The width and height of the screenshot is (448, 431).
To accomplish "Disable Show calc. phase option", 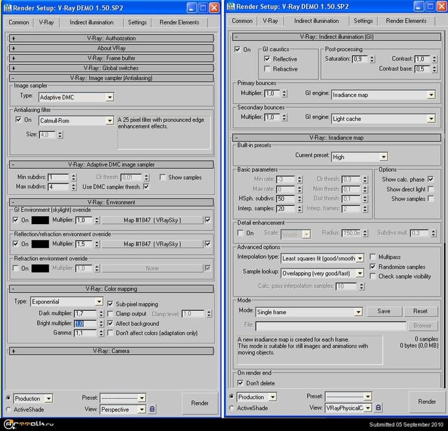I will coord(431,179).
